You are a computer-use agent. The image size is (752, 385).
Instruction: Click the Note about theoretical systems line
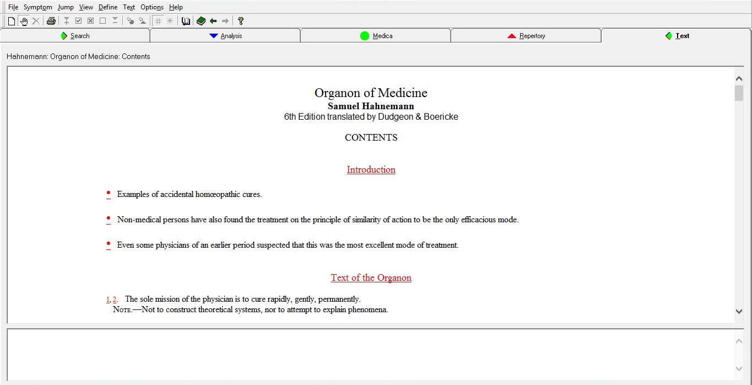click(x=251, y=310)
